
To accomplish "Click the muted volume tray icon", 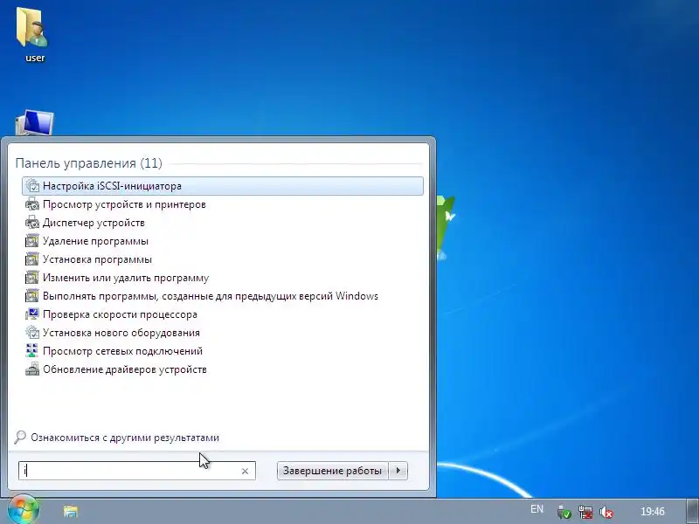I will pyautogui.click(x=606, y=512).
